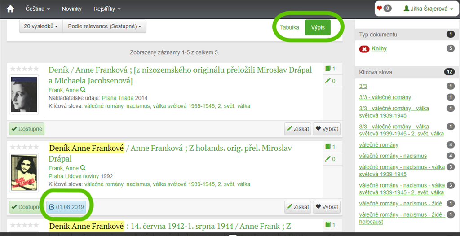The image size is (460, 236).
Task: Click pencil edit icon of second record
Action: (x=328, y=159)
